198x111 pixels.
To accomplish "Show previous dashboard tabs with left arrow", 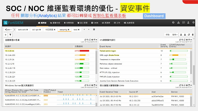I will (84, 30).
